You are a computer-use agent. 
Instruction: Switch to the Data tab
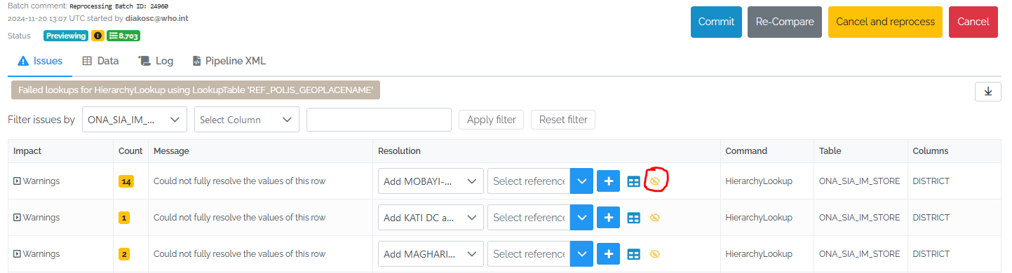coord(100,61)
